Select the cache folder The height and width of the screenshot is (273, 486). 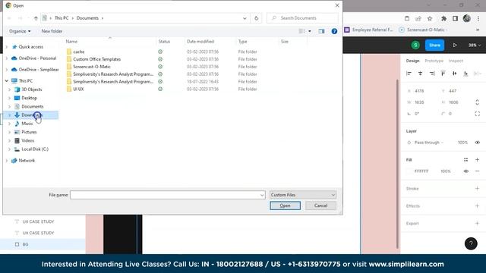pyautogui.click(x=79, y=52)
